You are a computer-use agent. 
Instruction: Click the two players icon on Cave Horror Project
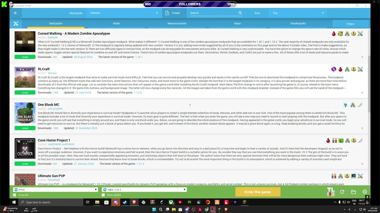click(x=335, y=141)
